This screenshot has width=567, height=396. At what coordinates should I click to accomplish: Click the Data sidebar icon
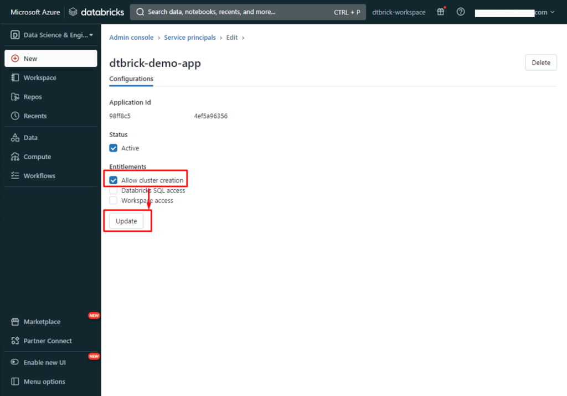[15, 138]
